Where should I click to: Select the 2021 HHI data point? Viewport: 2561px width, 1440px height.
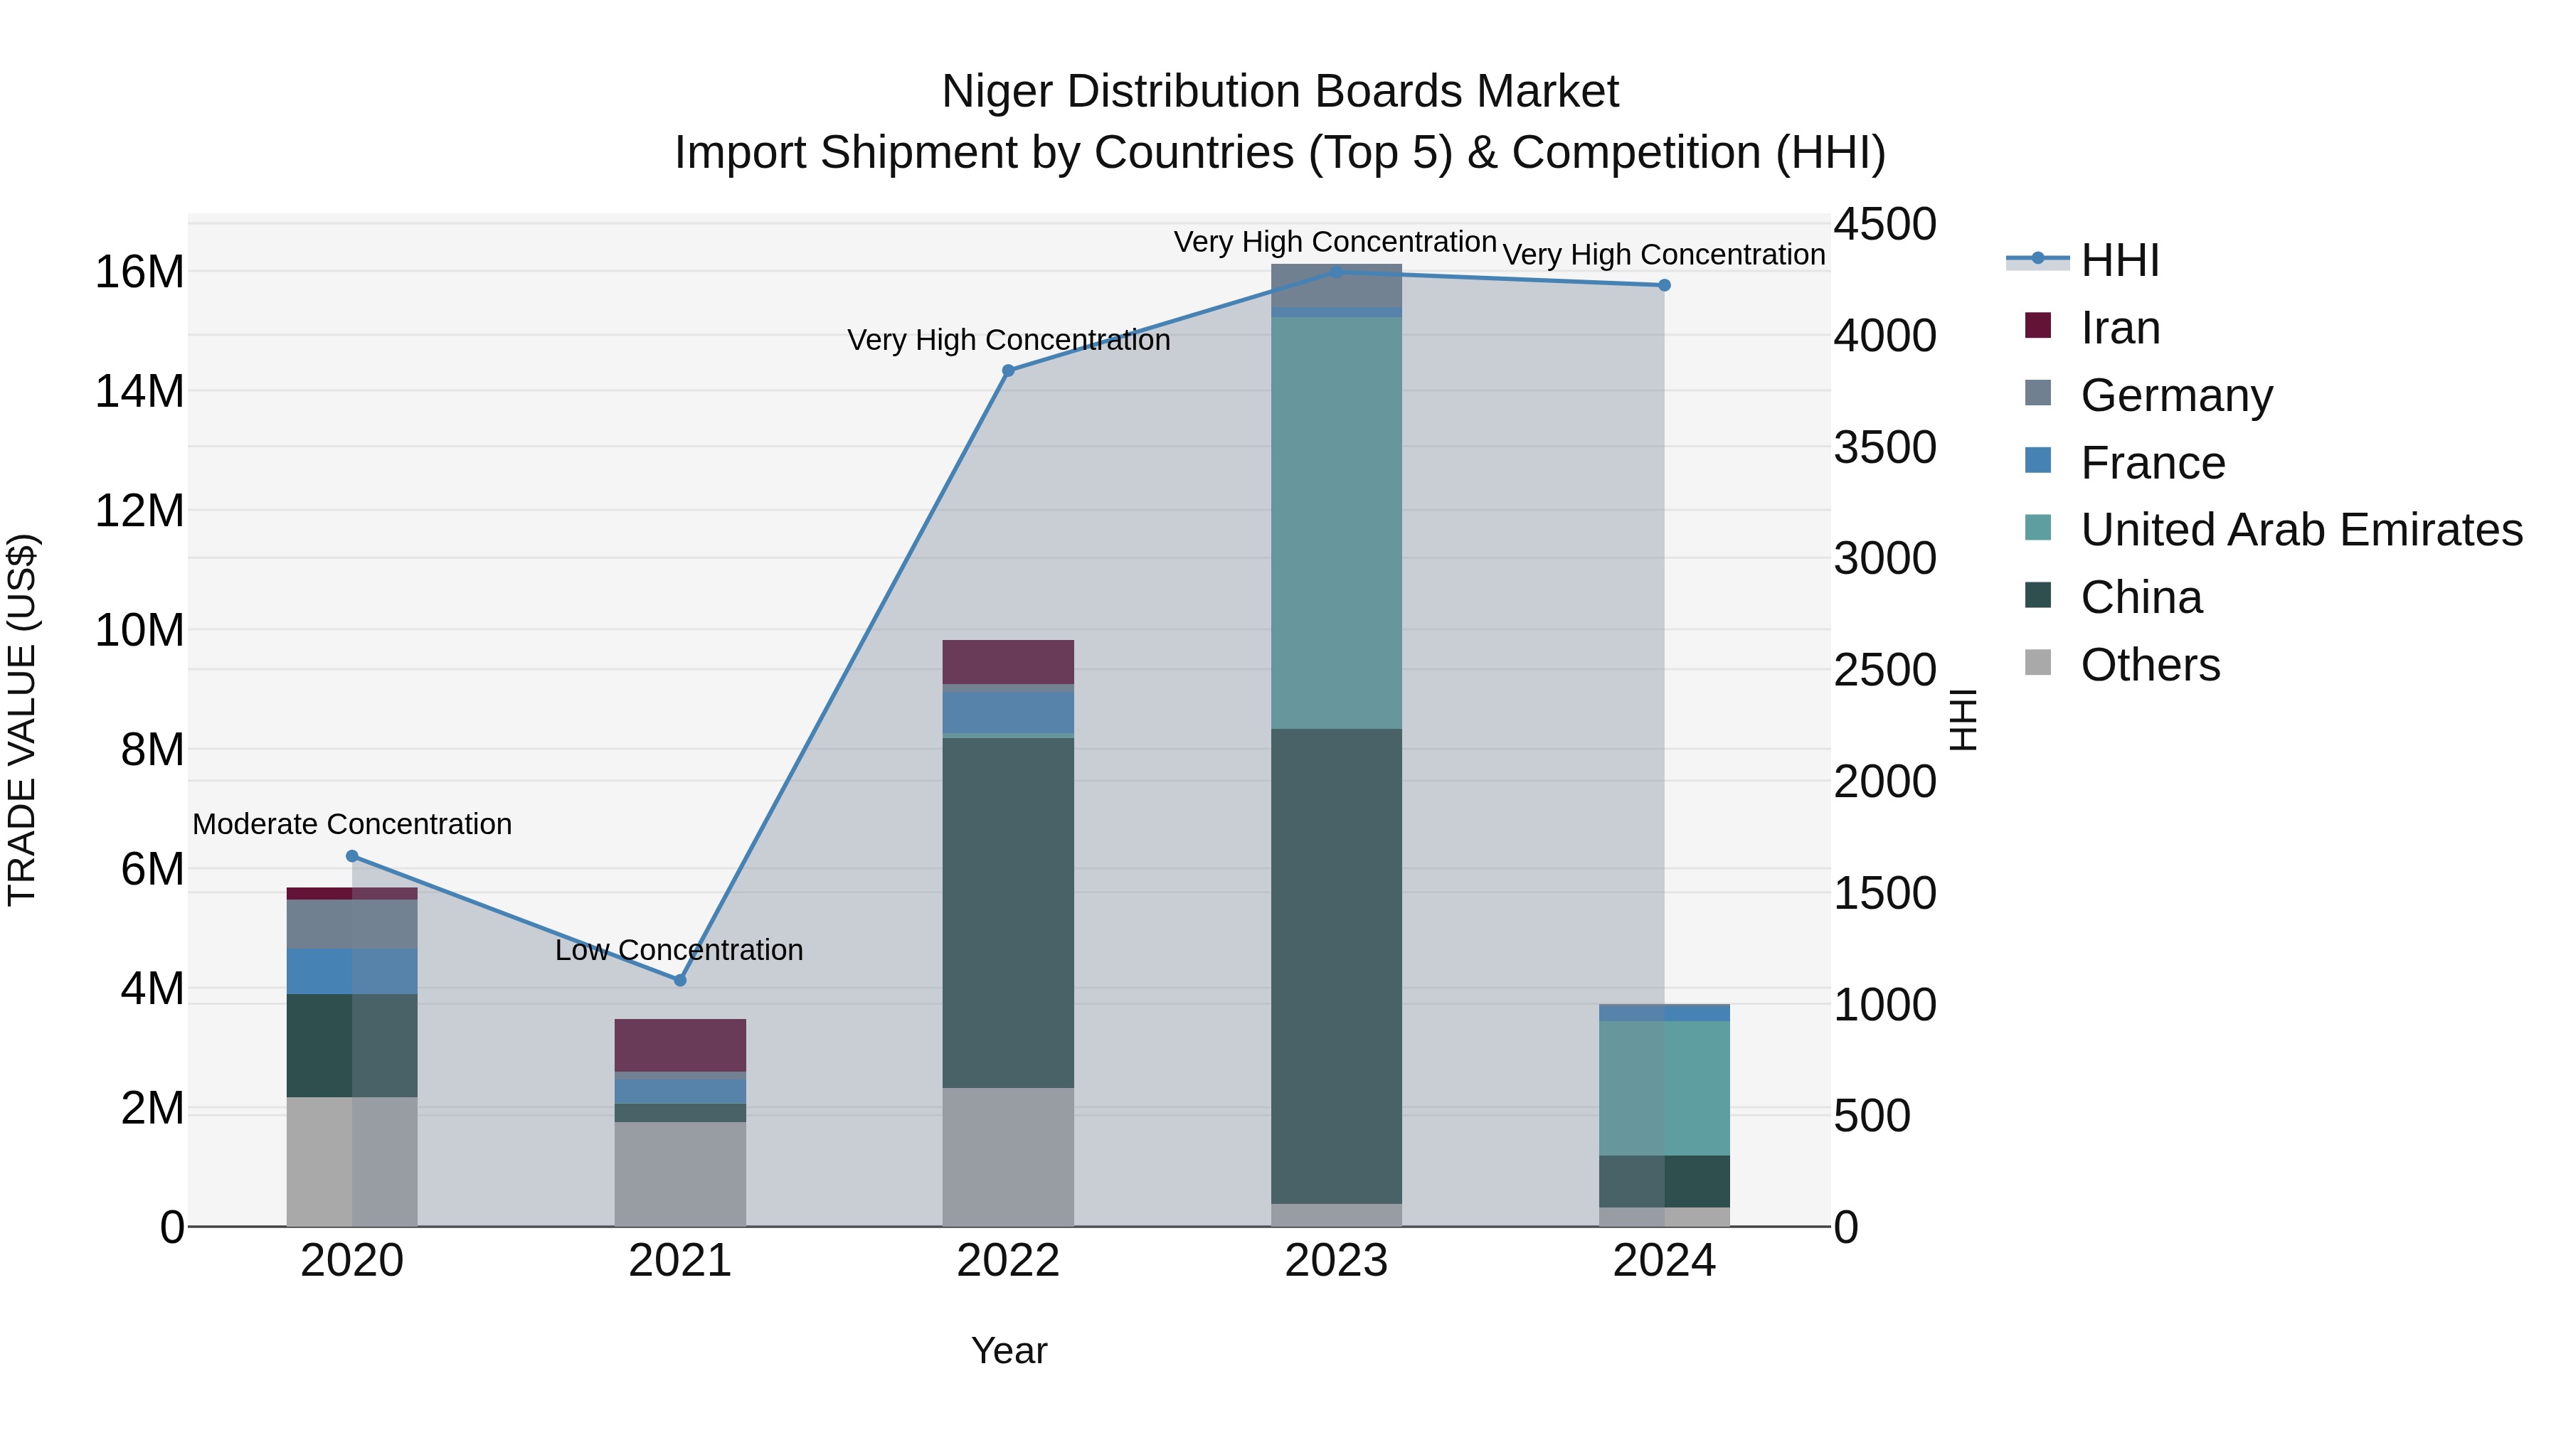pyautogui.click(x=680, y=980)
